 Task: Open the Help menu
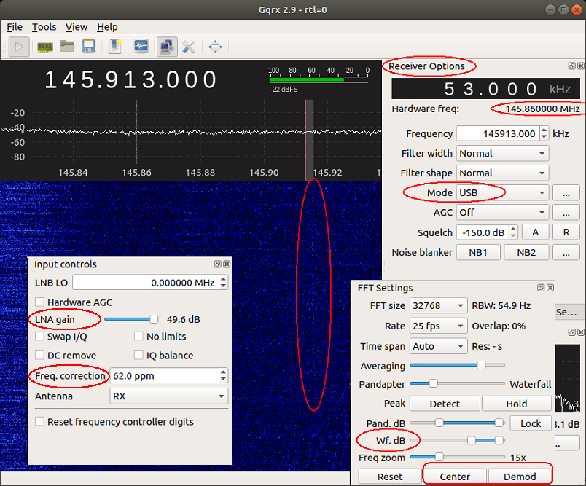108,27
